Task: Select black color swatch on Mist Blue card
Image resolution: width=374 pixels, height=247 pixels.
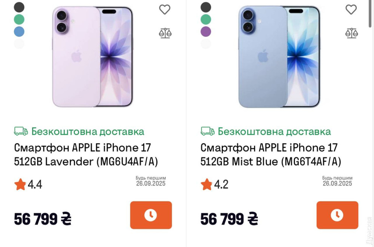Action: (206, 7)
